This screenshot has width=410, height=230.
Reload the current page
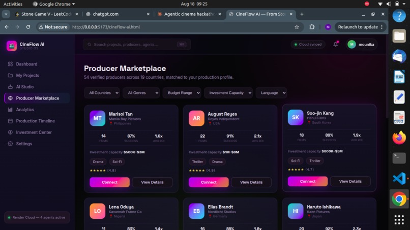(28, 27)
